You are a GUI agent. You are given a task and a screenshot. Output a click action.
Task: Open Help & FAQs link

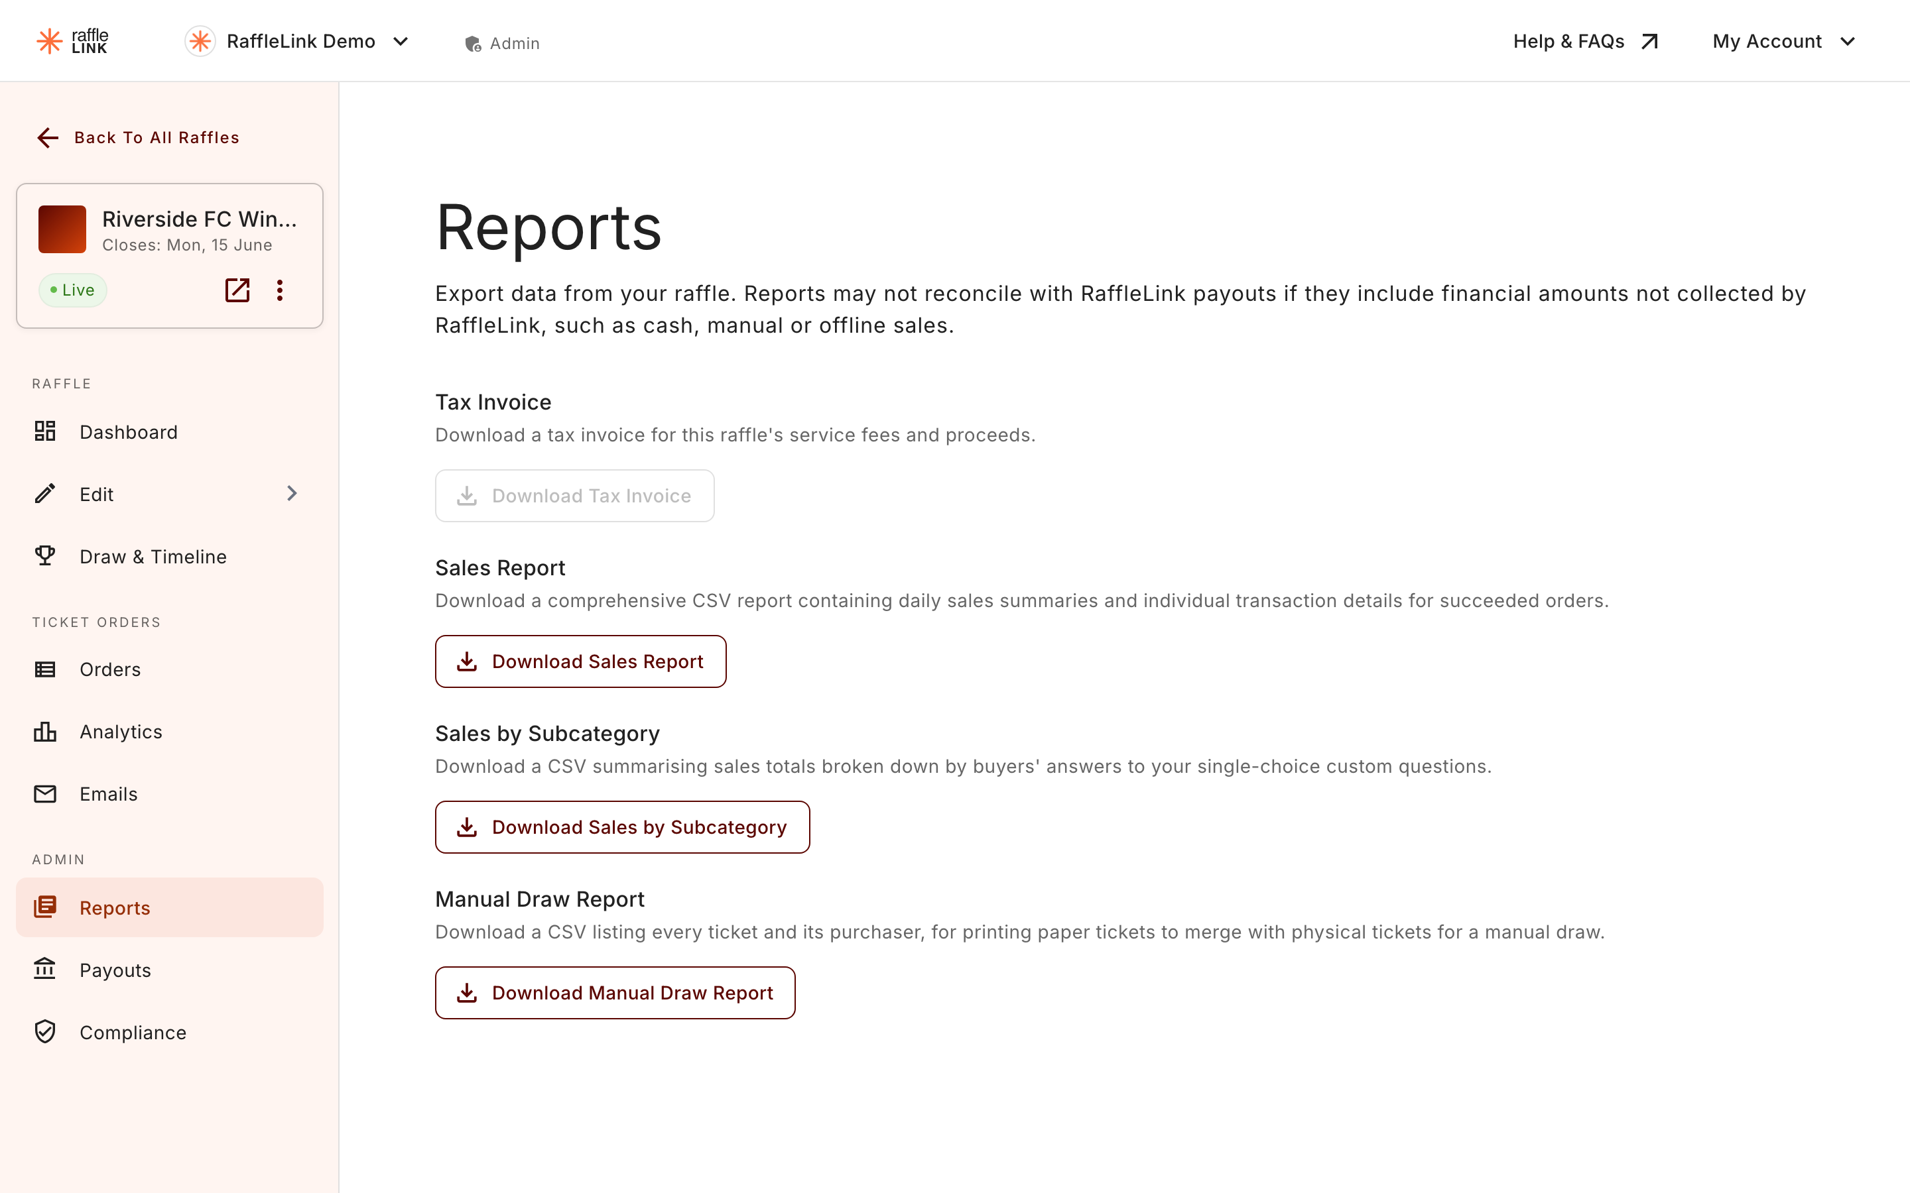[x=1585, y=41]
